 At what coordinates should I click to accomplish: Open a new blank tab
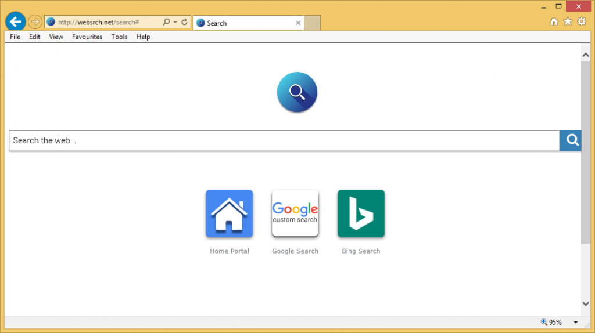coord(313,23)
